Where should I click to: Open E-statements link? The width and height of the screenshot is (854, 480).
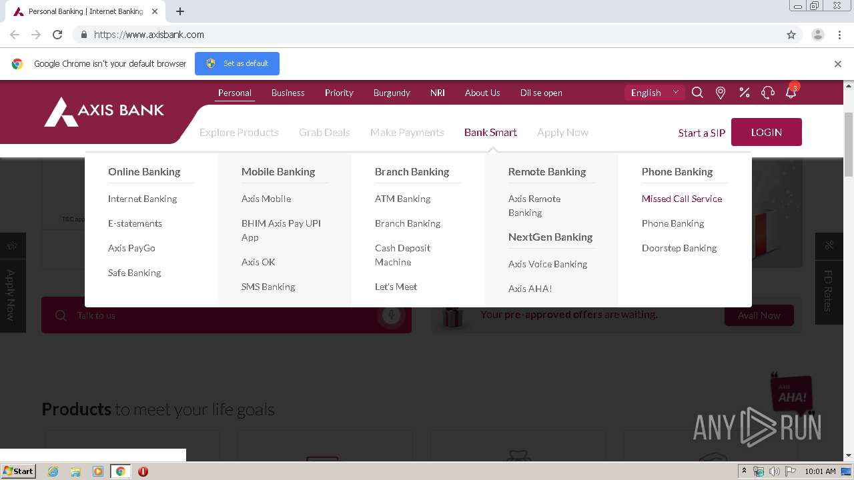tap(135, 223)
